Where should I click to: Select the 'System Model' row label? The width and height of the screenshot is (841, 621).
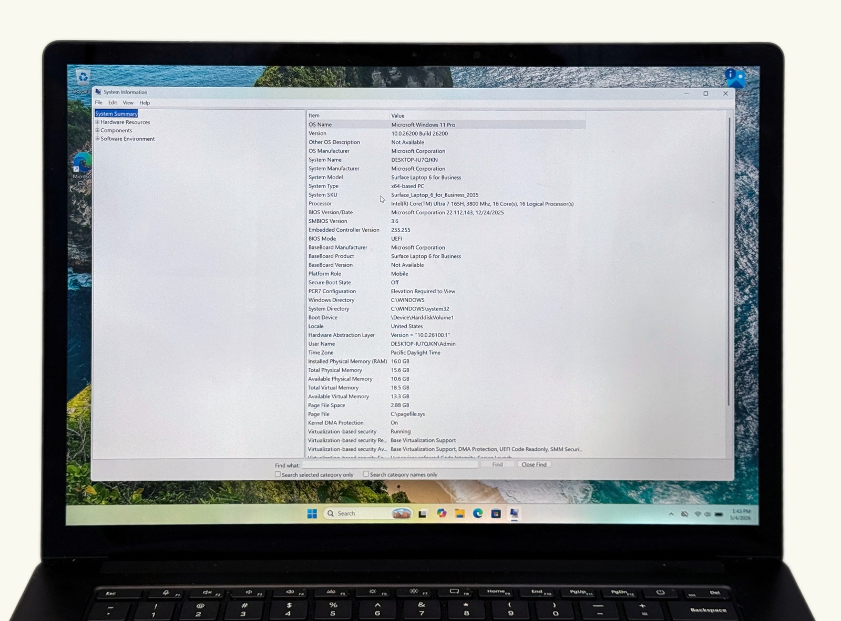pyautogui.click(x=325, y=177)
